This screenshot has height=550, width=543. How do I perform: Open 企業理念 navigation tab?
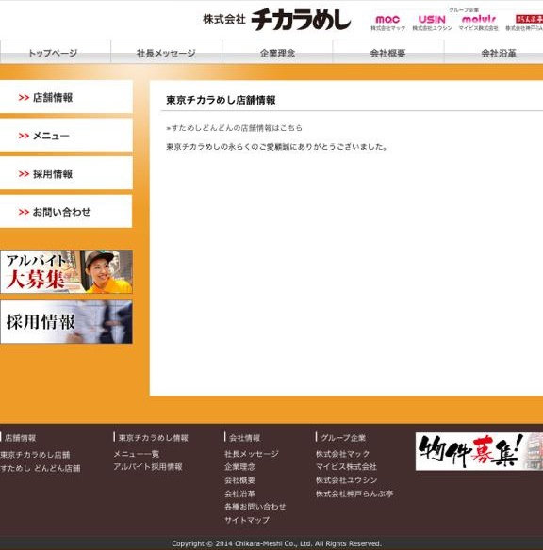tap(277, 53)
